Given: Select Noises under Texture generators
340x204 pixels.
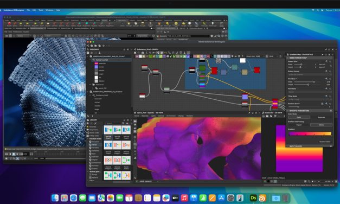Looking at the screenshot, I should (x=94, y=175).
